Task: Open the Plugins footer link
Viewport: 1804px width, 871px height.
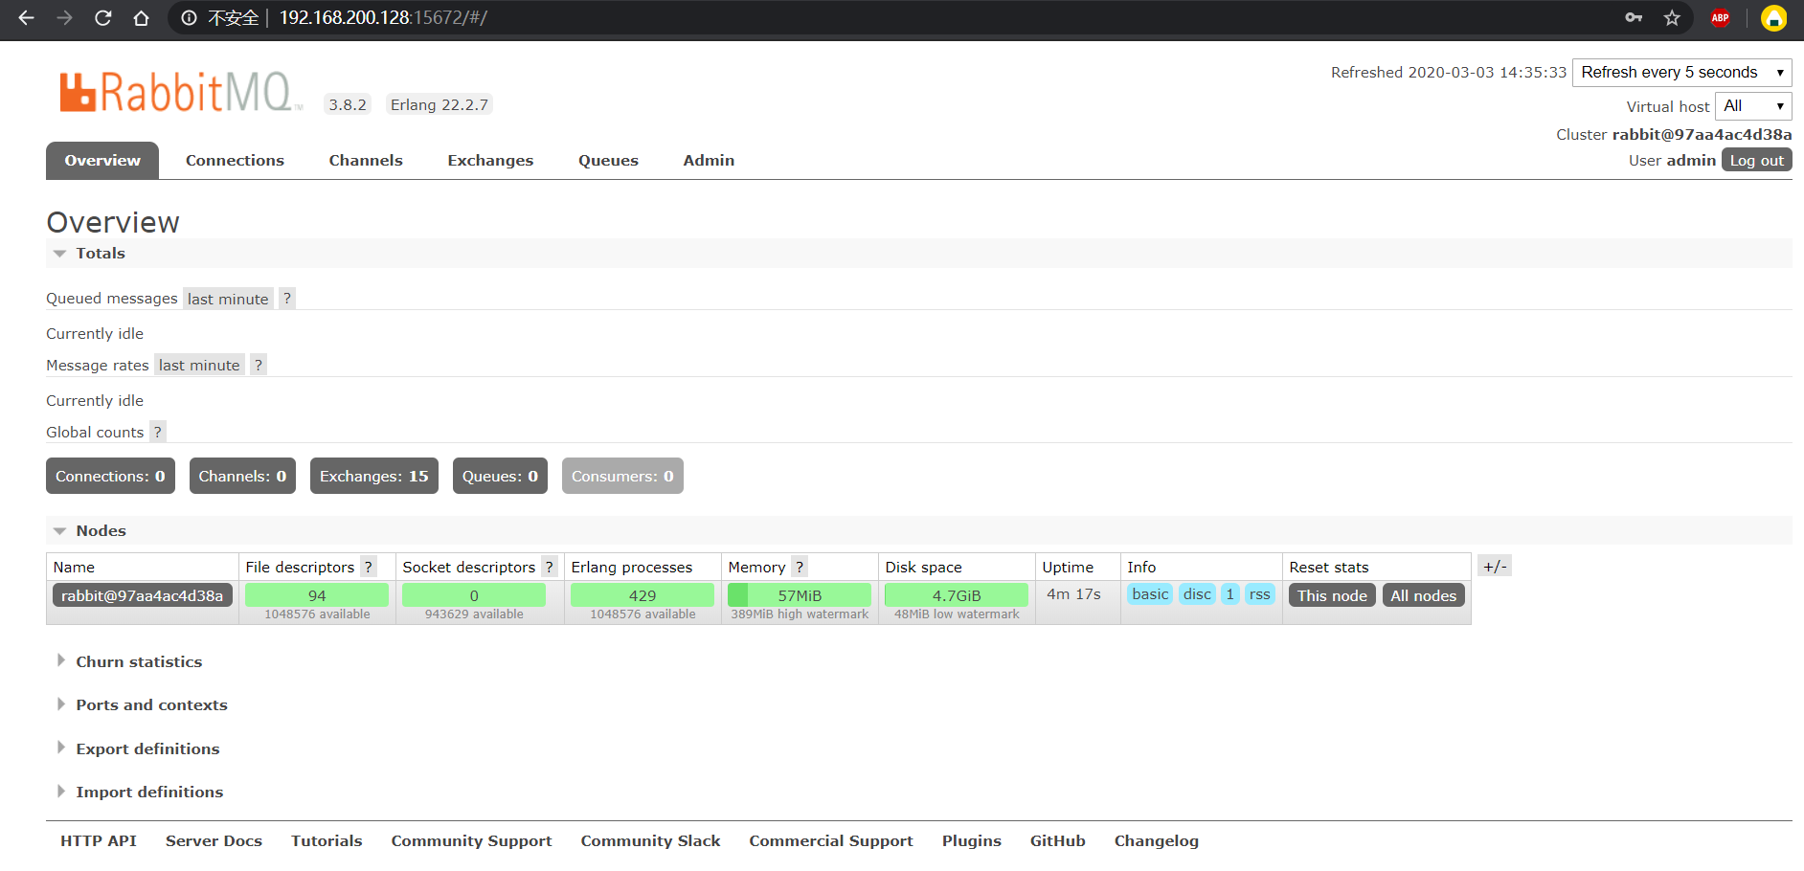Action: coord(972,841)
